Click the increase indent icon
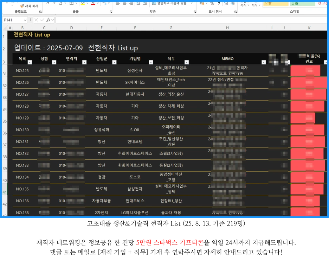Viewport: 329px width, 260px height. (x=145, y=3)
